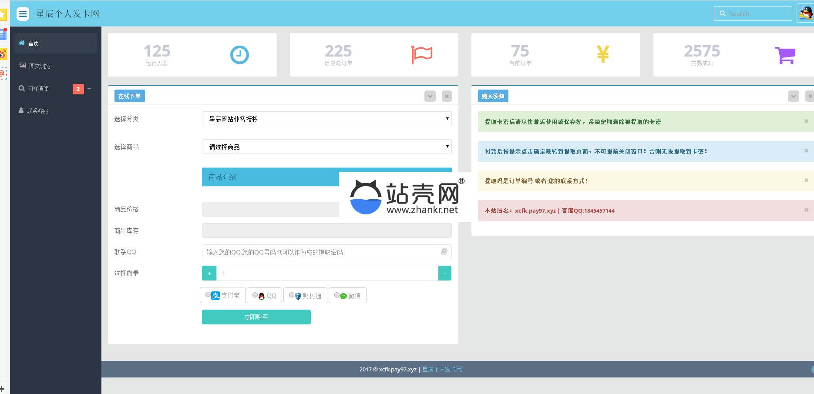Select 支付宝 (Alipay) payment option
The height and width of the screenshot is (394, 814).
click(208, 295)
